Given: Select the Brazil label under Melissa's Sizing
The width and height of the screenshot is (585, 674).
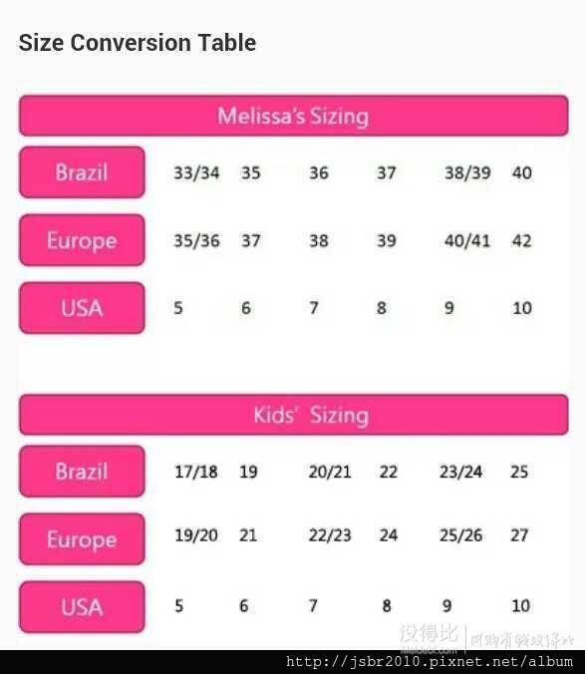Looking at the screenshot, I should point(82,172).
